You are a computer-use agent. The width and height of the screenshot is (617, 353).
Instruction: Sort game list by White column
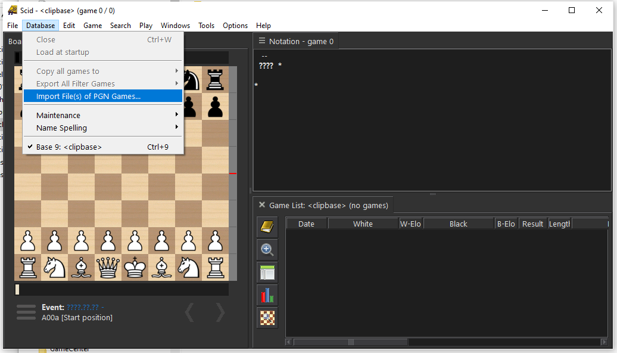click(363, 224)
